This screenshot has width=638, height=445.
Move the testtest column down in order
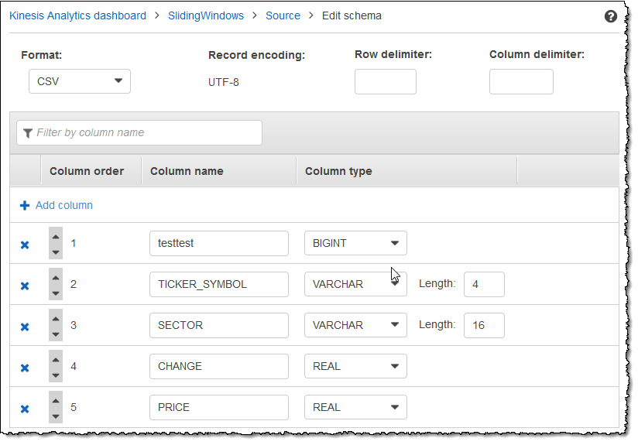pos(56,252)
